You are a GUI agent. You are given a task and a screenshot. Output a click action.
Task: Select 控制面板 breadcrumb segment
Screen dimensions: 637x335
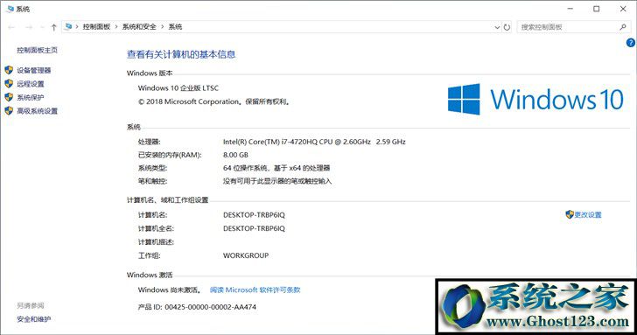[96, 27]
